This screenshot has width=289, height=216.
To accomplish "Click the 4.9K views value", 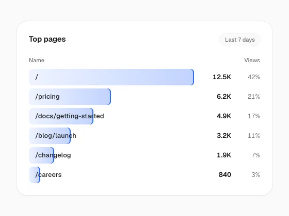I will 224,116.
